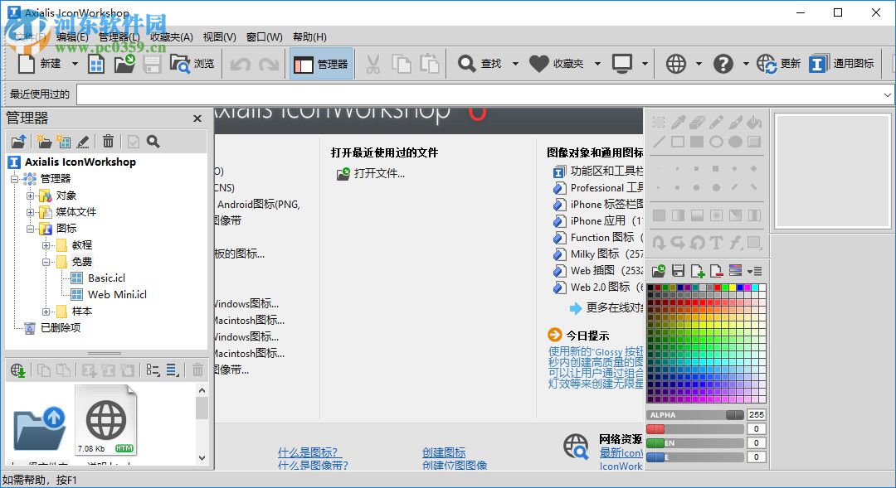Click the 收藏夹 favorites heart icon
Image resolution: width=896 pixels, height=488 pixels.
click(539, 64)
